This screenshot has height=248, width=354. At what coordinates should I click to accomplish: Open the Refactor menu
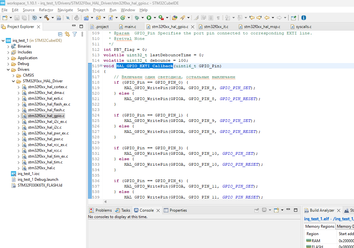point(46,10)
